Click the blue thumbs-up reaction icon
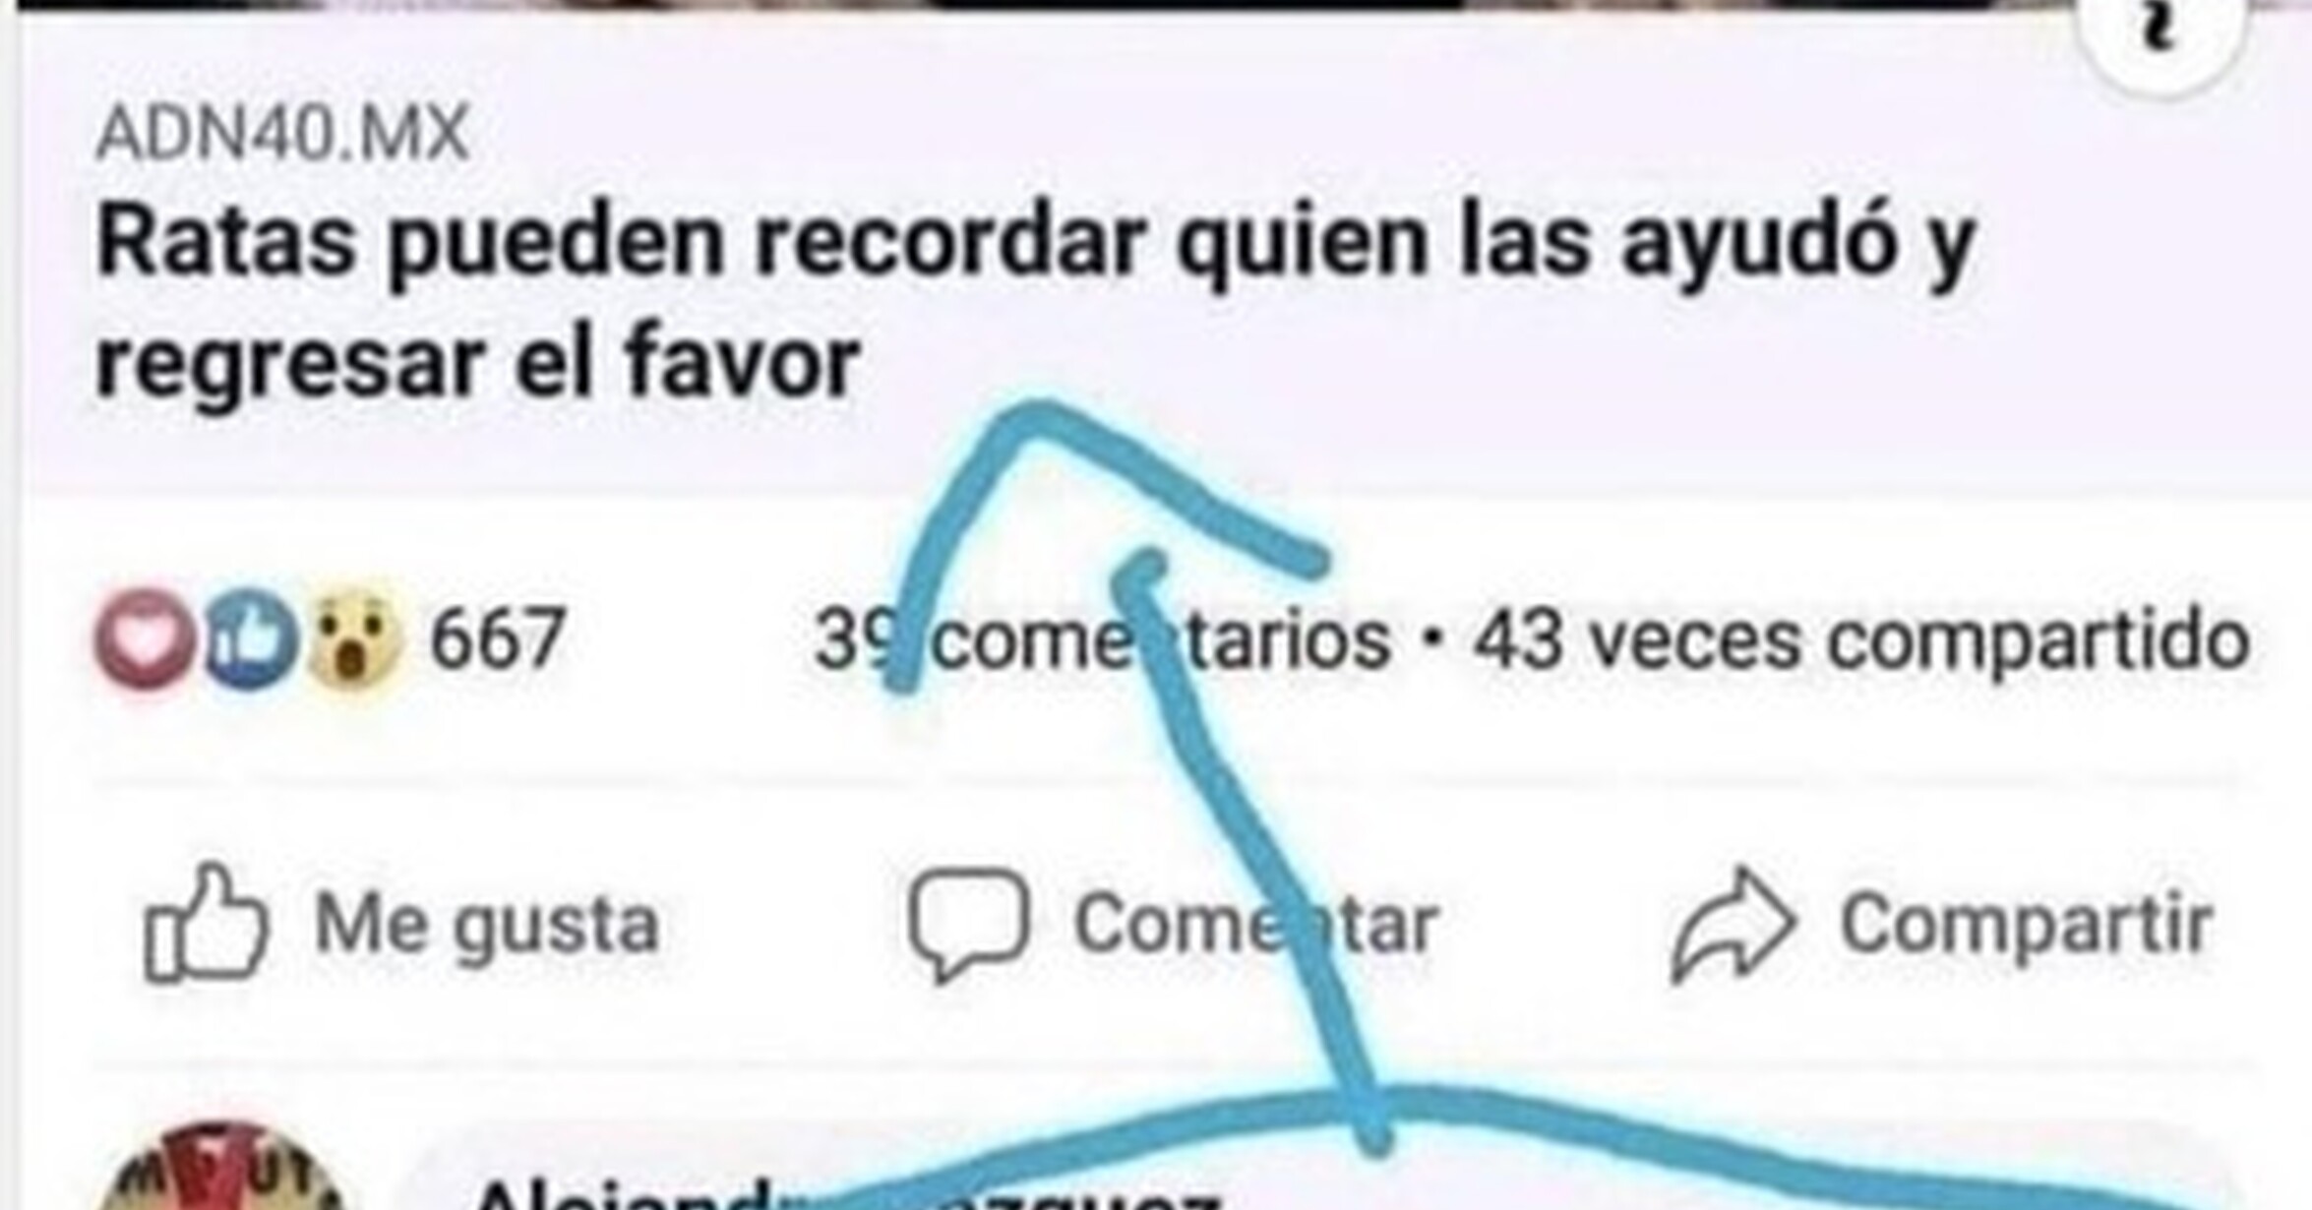 (250, 638)
